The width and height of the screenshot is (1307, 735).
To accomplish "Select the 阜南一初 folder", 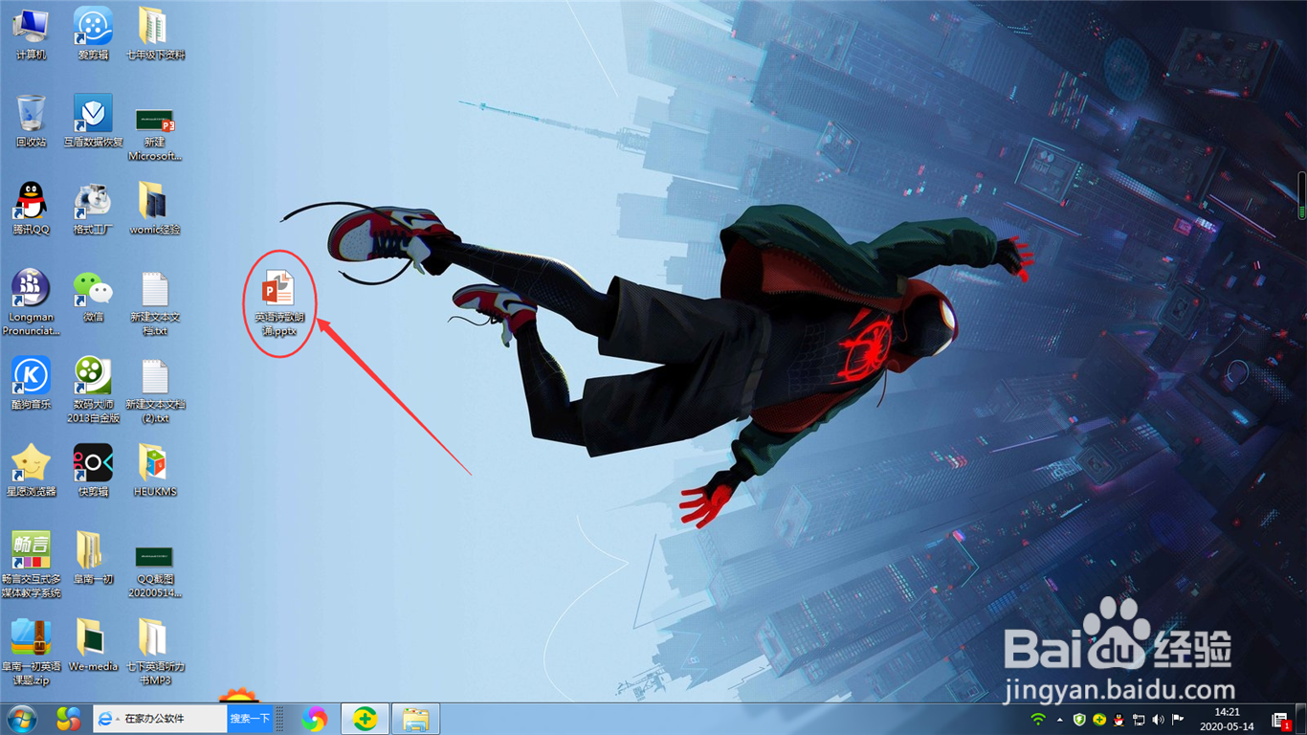I will (x=93, y=557).
